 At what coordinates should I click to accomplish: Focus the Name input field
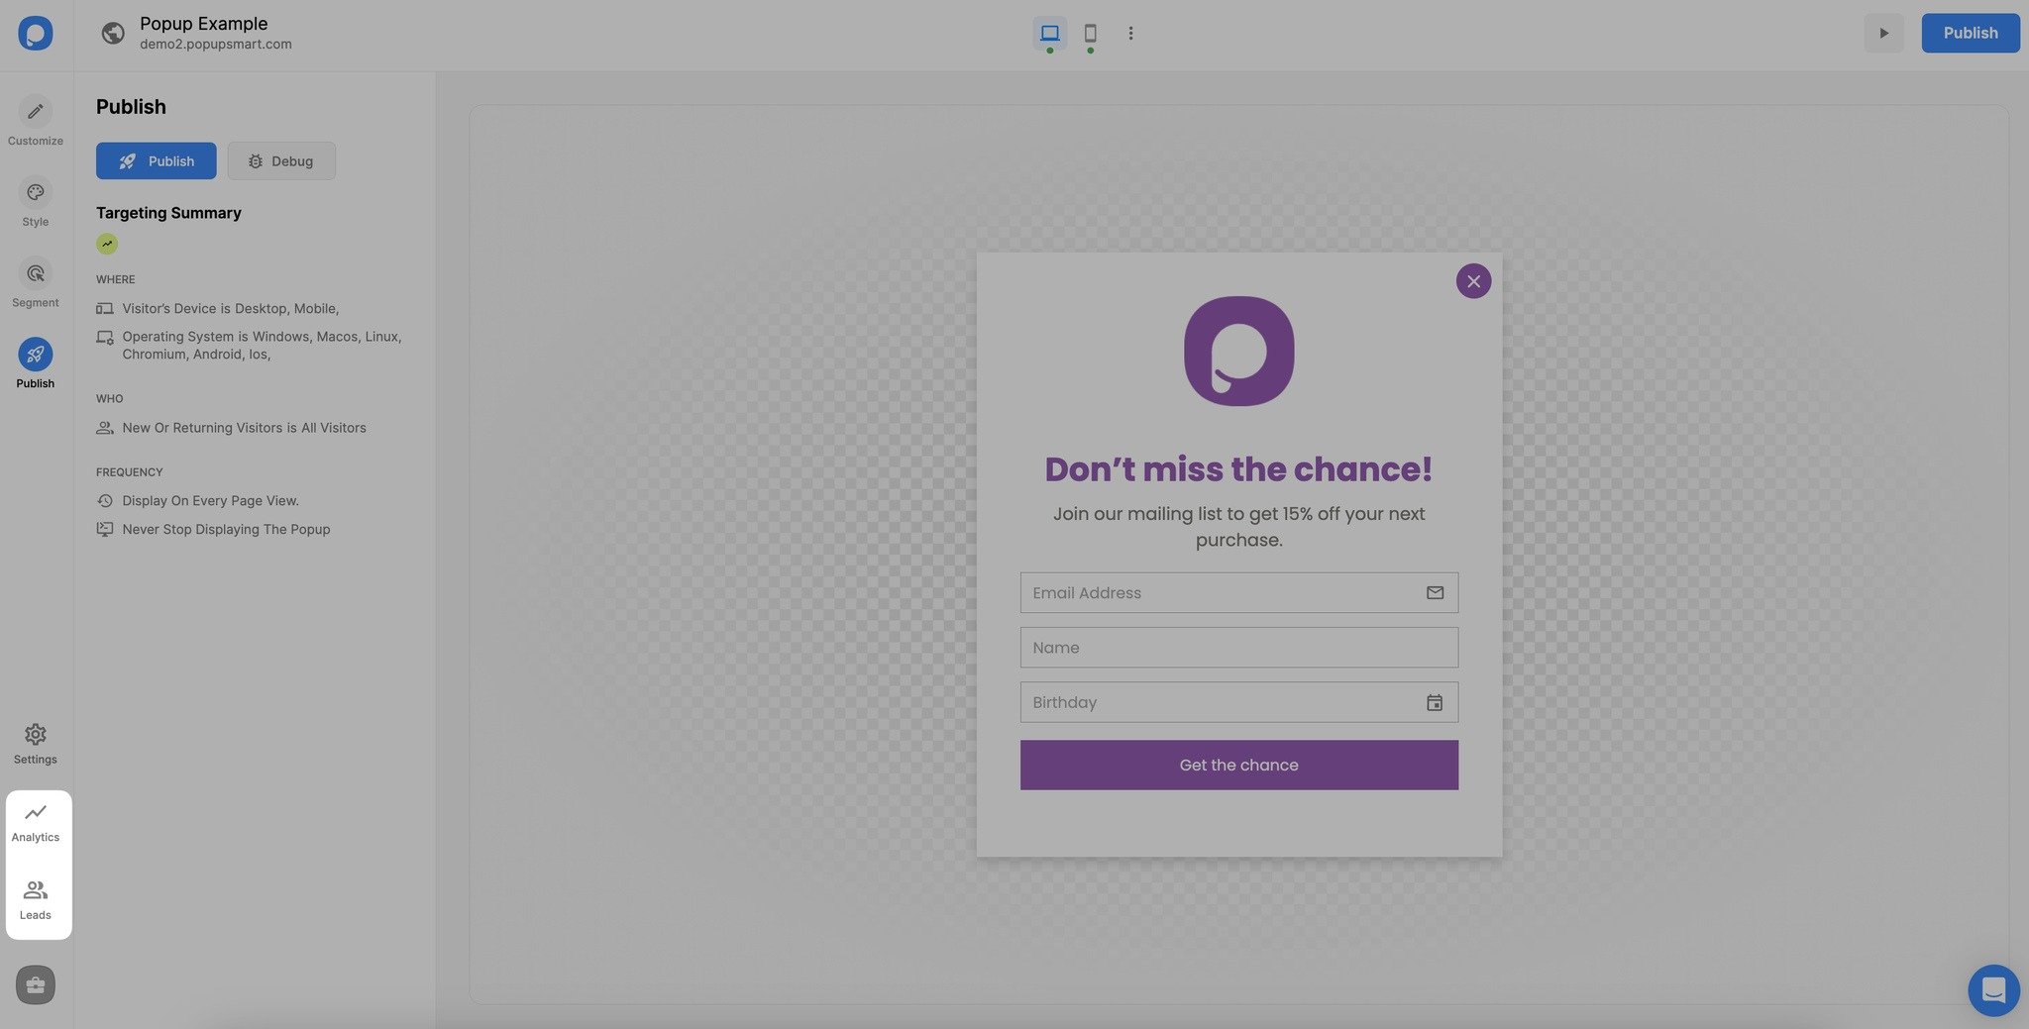pyautogui.click(x=1239, y=648)
